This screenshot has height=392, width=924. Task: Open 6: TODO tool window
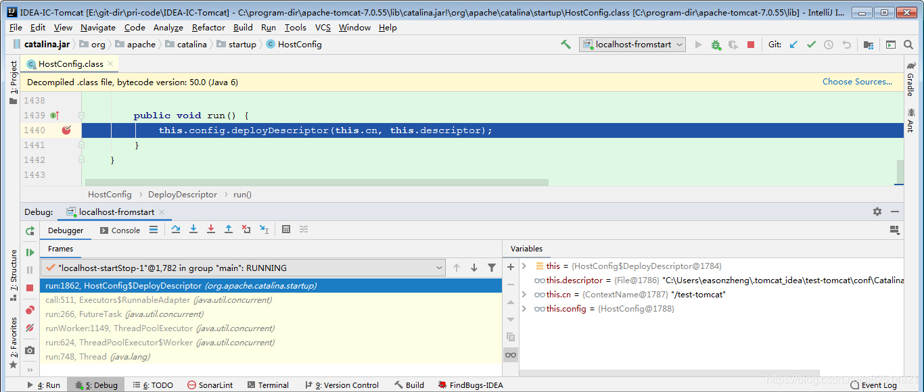pyautogui.click(x=154, y=385)
